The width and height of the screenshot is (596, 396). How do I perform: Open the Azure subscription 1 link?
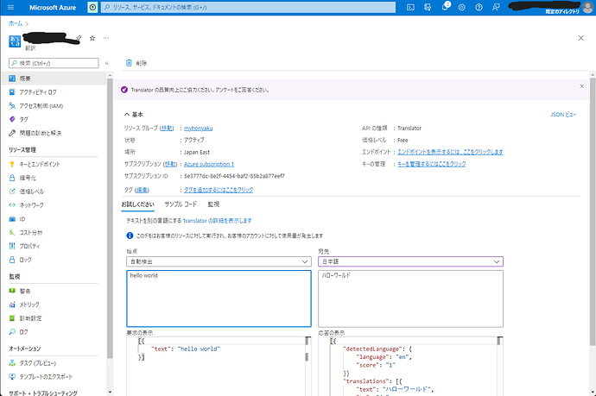coord(209,164)
